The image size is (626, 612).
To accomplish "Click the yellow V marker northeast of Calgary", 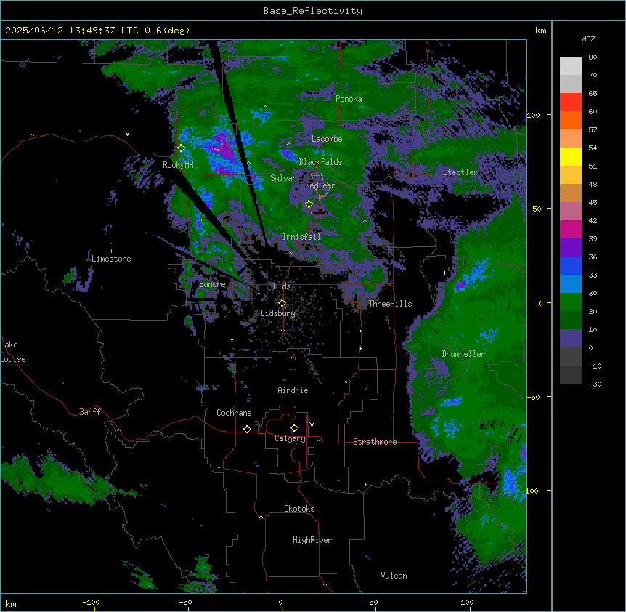I will 312,424.
